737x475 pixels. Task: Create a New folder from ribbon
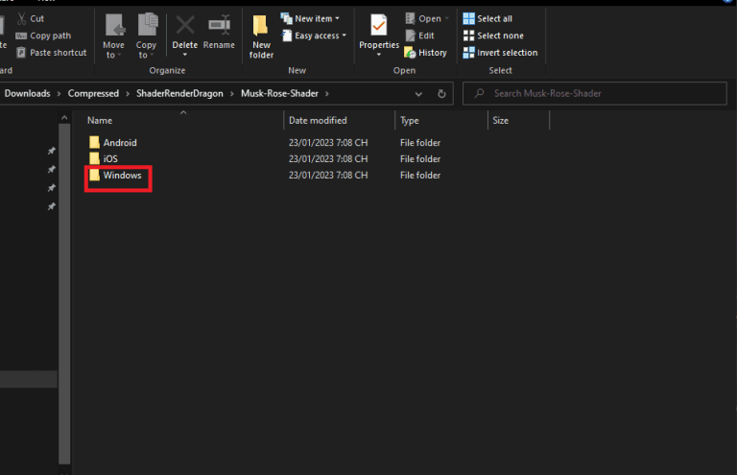[261, 36]
